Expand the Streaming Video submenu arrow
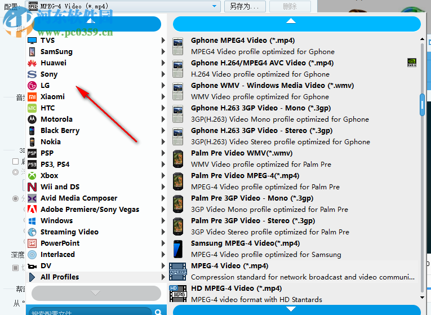The height and width of the screenshot is (315, 431). [163, 232]
